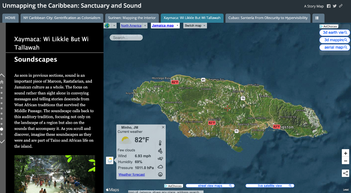Click the Negril label on map
Viewport: 351px width, 193px height.
[129, 93]
